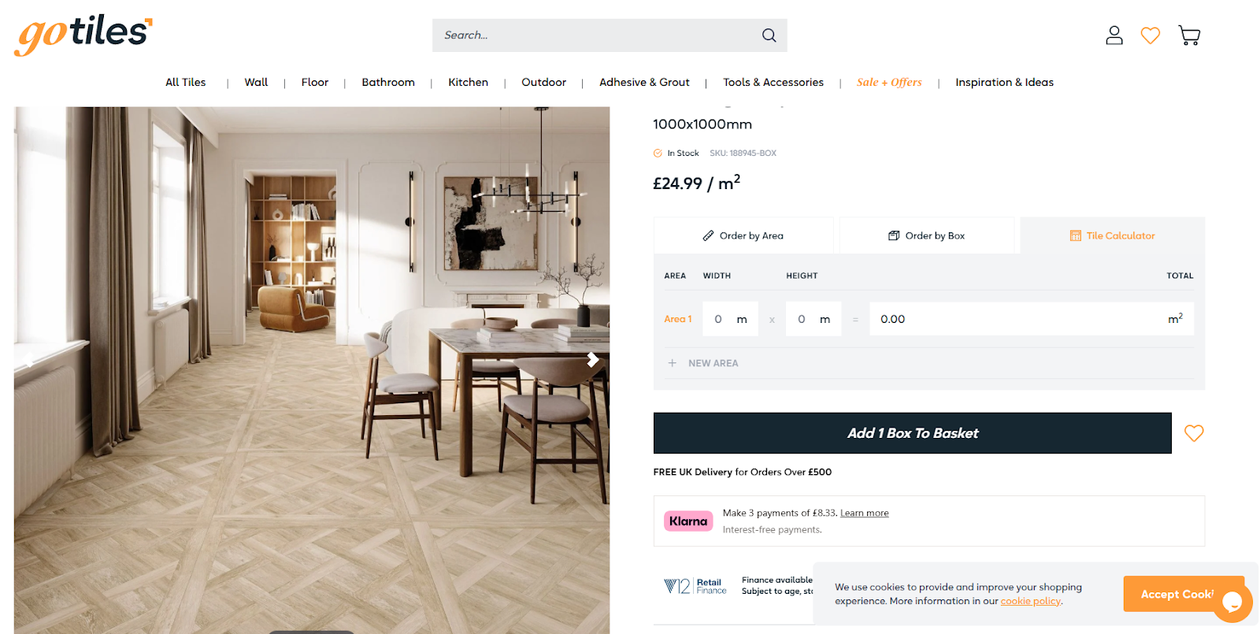1260x634 pixels.
Task: Open Klarna Learn more link
Action: (x=865, y=513)
